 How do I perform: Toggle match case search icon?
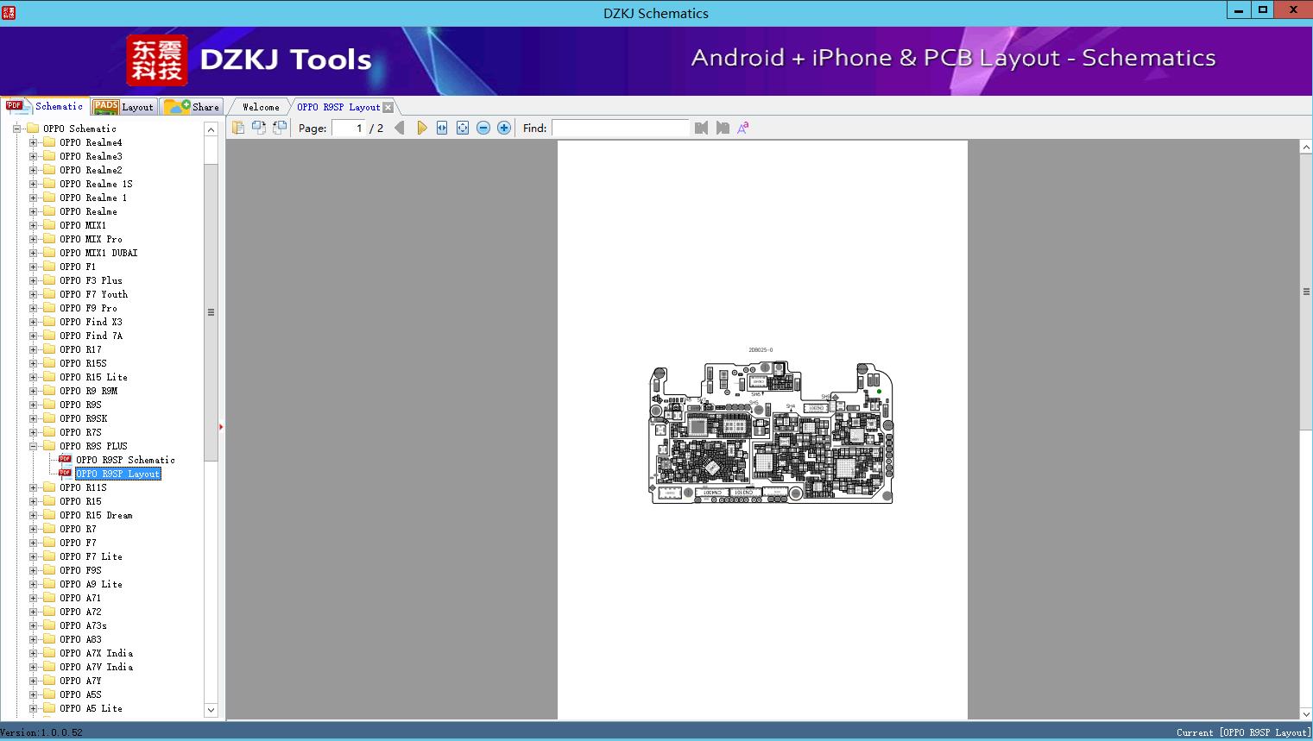(x=742, y=128)
